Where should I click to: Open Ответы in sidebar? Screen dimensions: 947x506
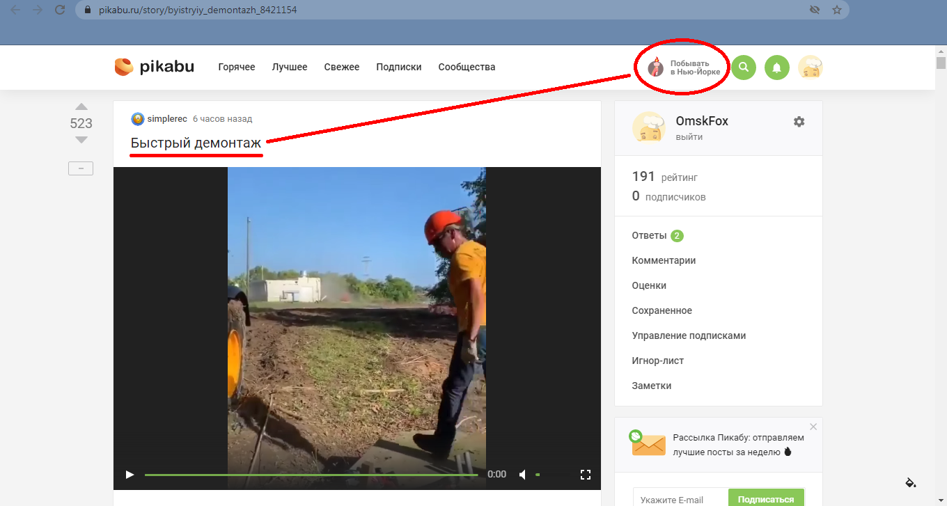click(x=649, y=235)
